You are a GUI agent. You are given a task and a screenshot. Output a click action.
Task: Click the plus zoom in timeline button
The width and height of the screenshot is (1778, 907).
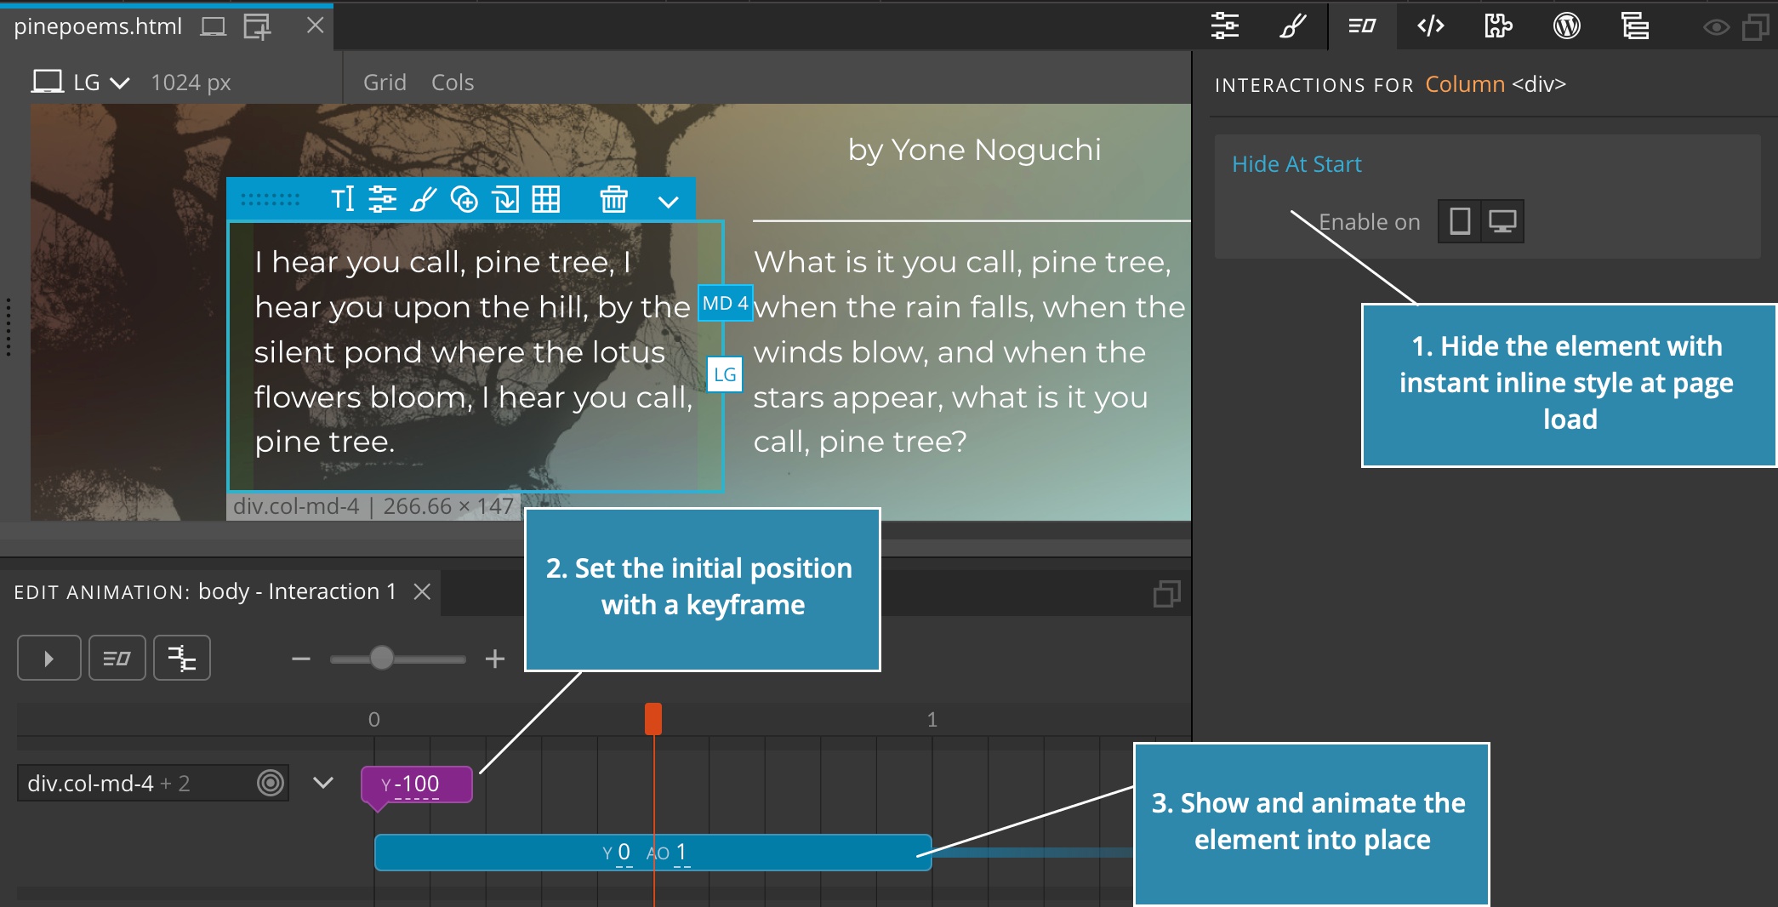[x=495, y=659]
